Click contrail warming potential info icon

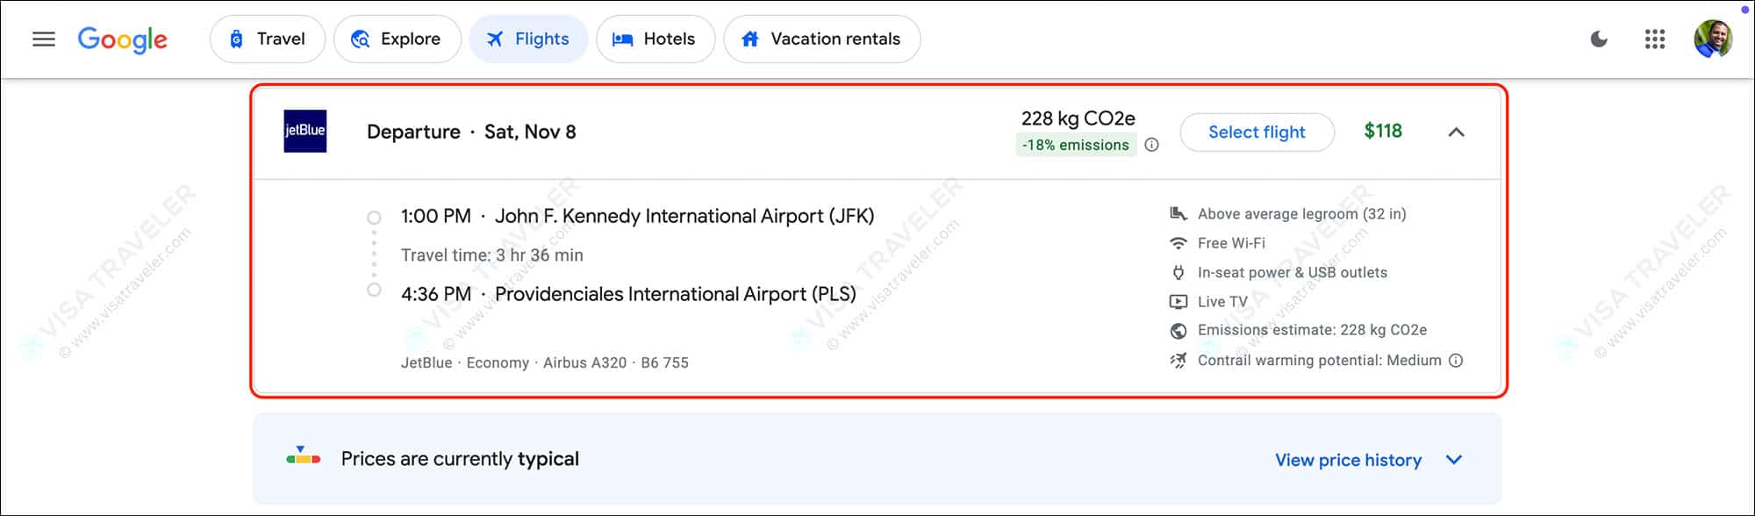[x=1456, y=361]
